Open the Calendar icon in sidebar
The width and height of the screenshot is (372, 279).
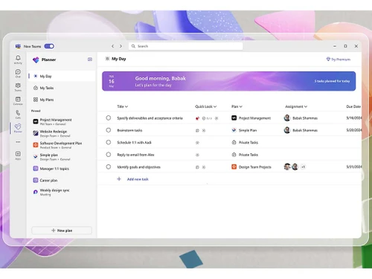coord(18,99)
